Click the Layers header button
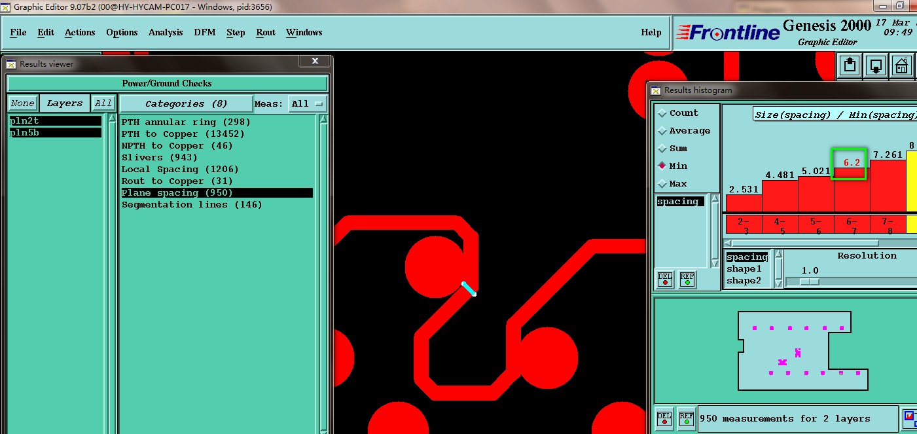Image resolution: width=917 pixels, height=434 pixels. 64,103
